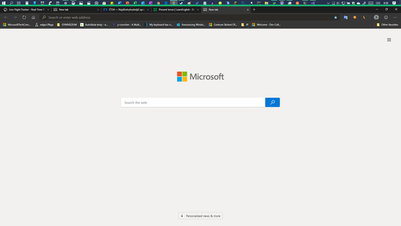
Task: Switch the 'CES' input language indicator
Action: 378,3
